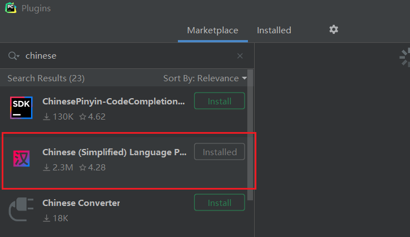Select the Chinese (Simplified) Language Pack entry
This screenshot has height=237, width=410.
[114, 152]
